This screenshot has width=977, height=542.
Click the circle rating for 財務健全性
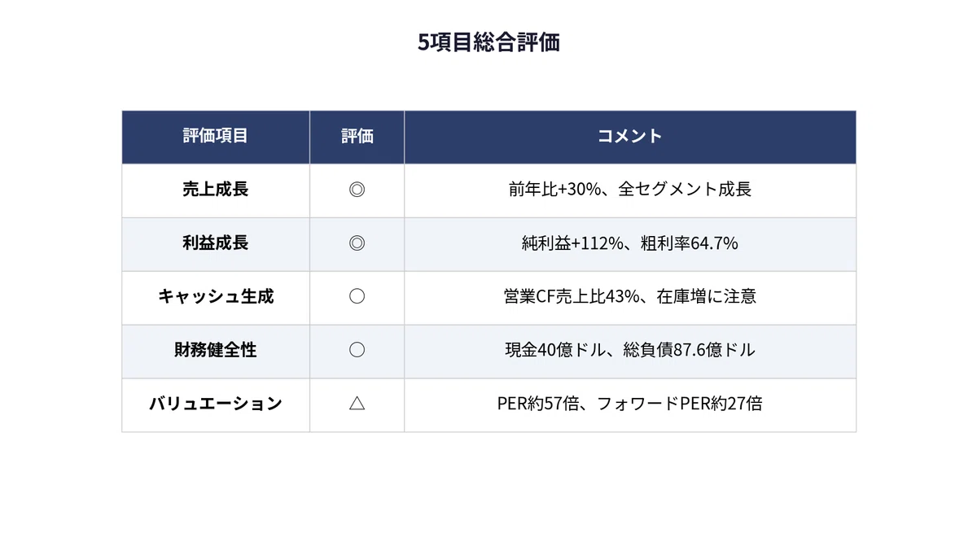pos(357,351)
